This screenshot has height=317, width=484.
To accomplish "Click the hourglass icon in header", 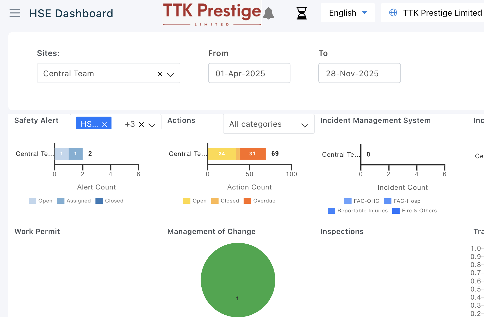I will pyautogui.click(x=302, y=13).
